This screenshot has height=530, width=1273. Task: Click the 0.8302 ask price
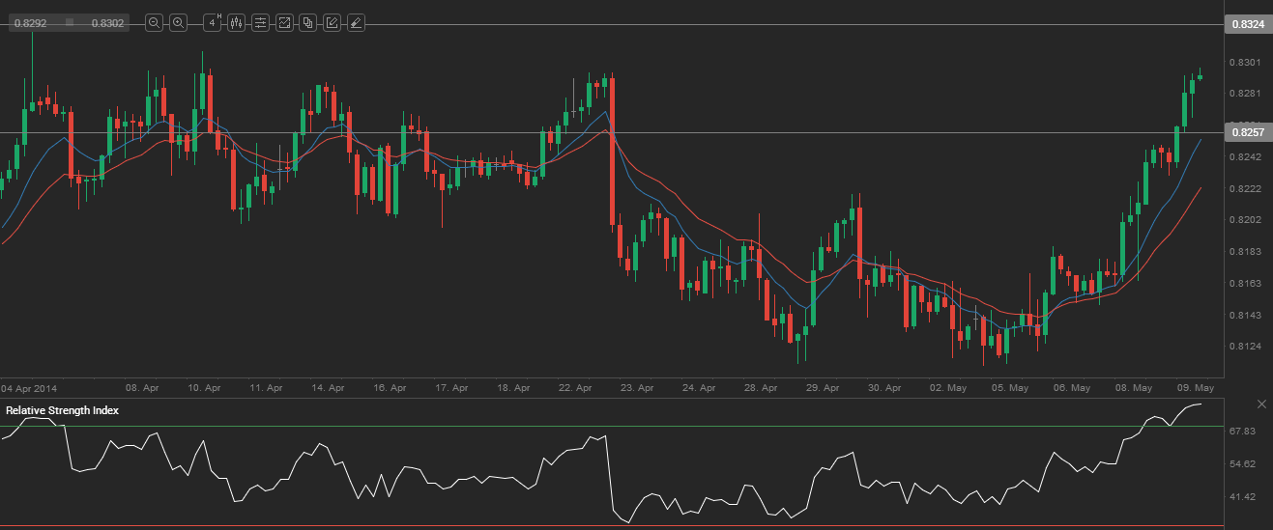pos(107,23)
